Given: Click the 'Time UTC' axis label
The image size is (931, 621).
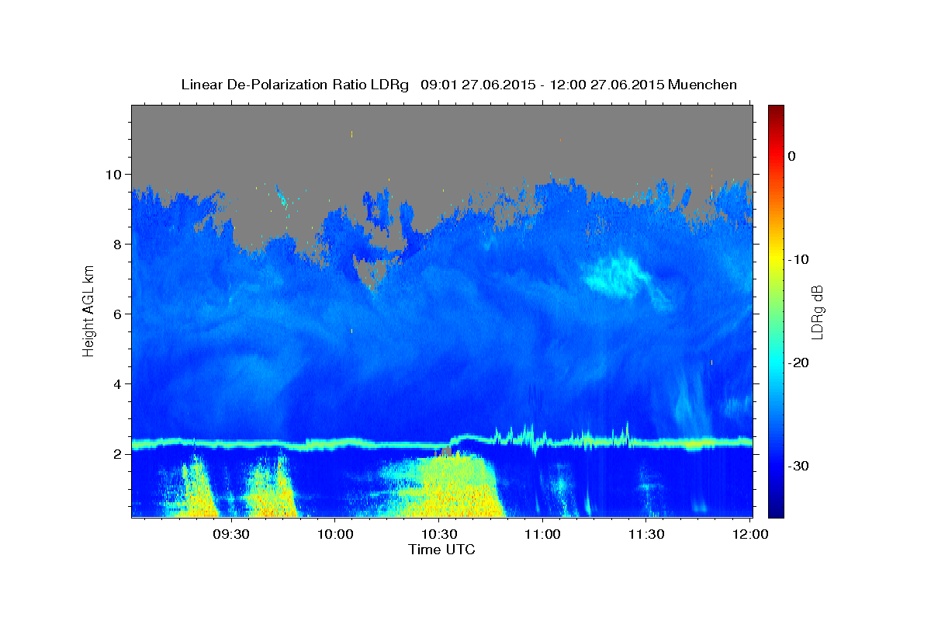Looking at the screenshot, I should (441, 550).
